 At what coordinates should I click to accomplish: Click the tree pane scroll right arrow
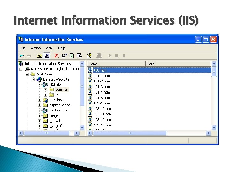[x=77, y=133]
